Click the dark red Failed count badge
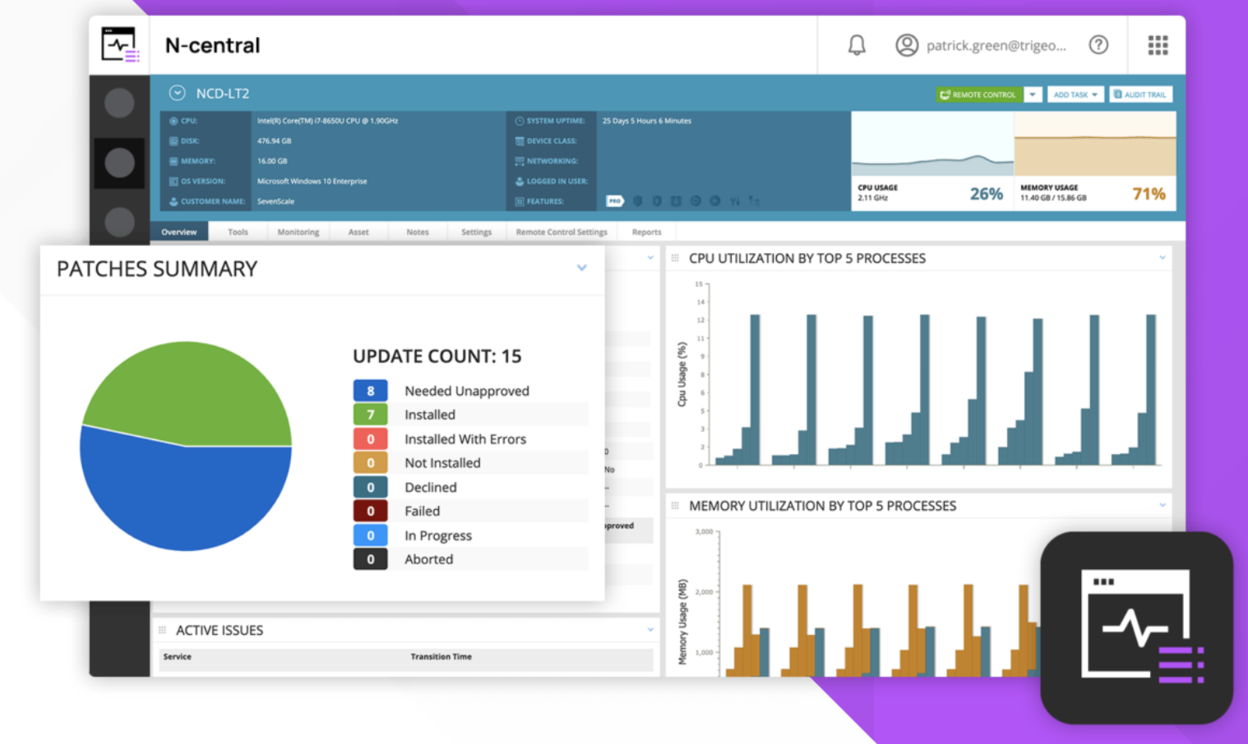This screenshot has height=744, width=1248. pos(371,511)
